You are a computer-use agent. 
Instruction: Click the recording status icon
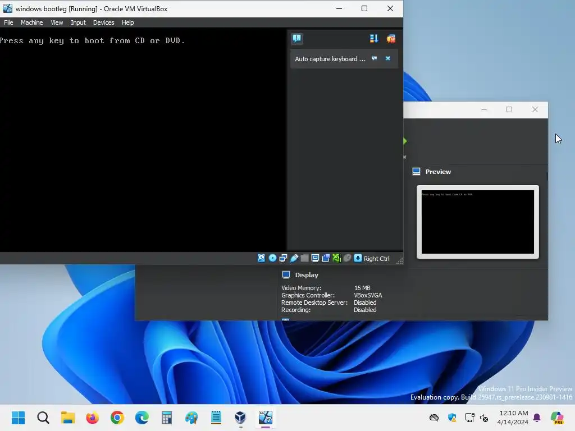(x=326, y=258)
